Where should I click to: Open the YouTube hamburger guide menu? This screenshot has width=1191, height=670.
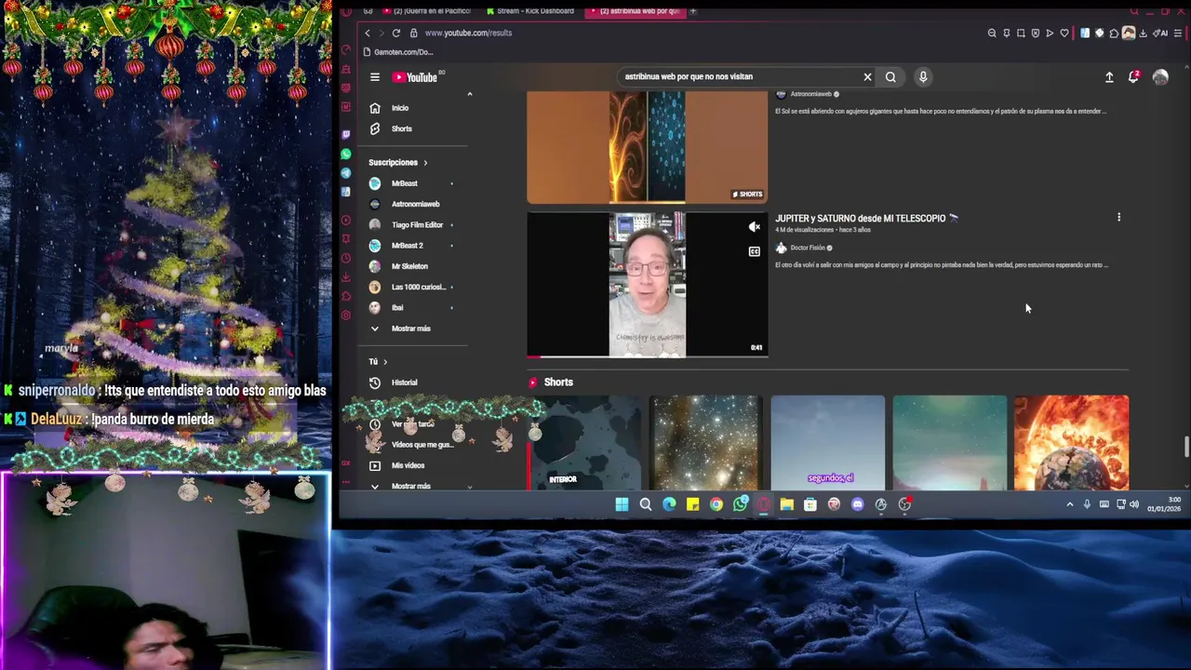click(x=374, y=77)
